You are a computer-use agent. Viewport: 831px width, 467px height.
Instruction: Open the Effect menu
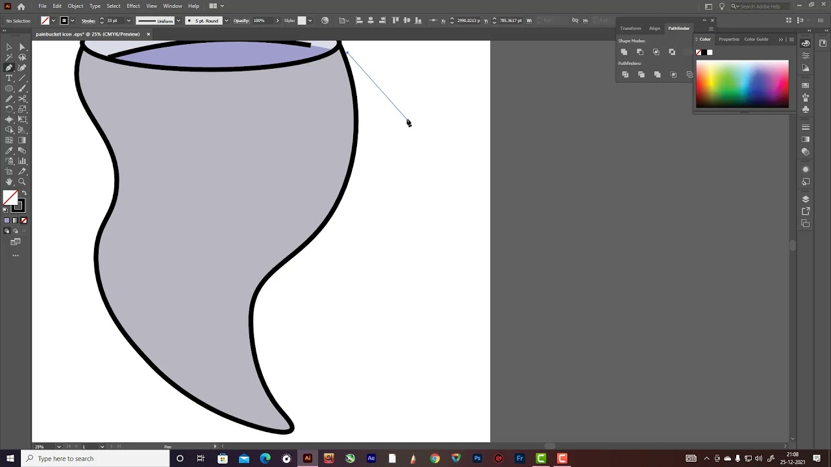point(133,6)
